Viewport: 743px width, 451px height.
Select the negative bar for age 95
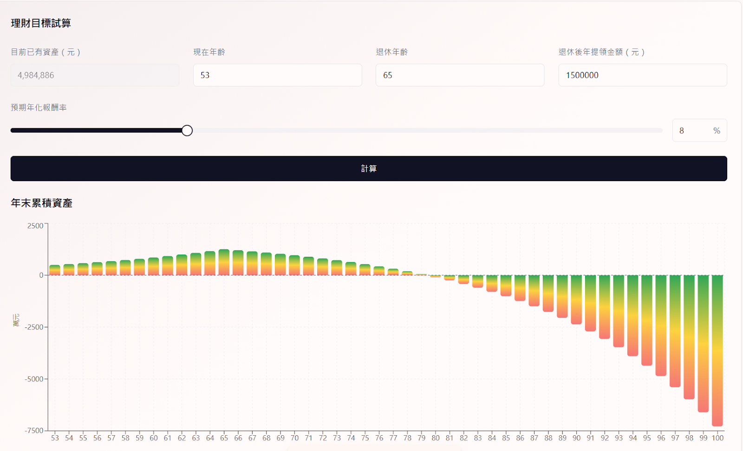pyautogui.click(x=647, y=320)
